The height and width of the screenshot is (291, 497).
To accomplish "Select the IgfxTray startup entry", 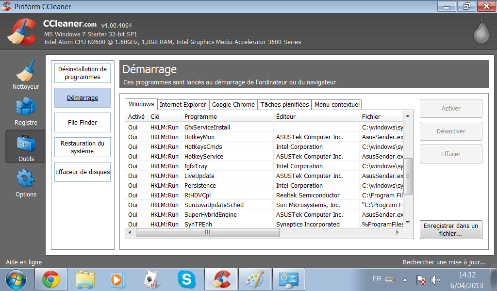I will (x=265, y=166).
